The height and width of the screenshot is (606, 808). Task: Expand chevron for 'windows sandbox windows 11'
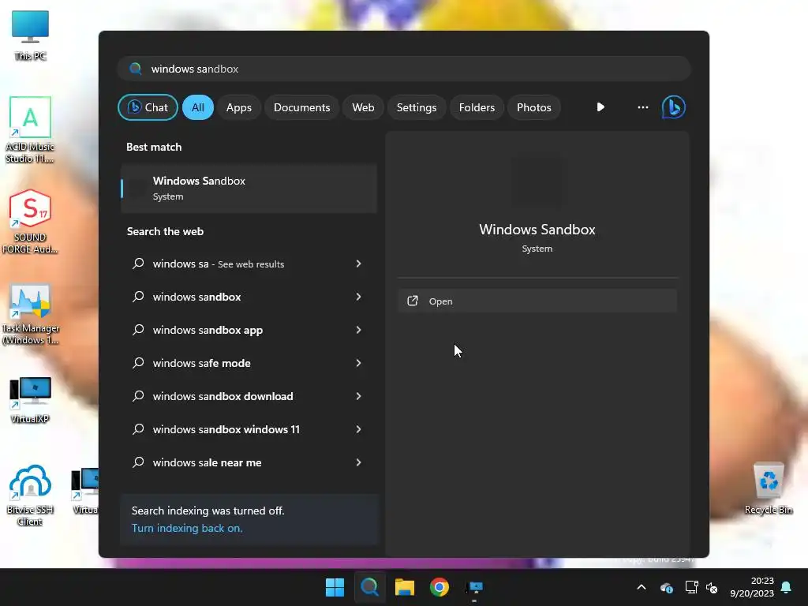(359, 429)
